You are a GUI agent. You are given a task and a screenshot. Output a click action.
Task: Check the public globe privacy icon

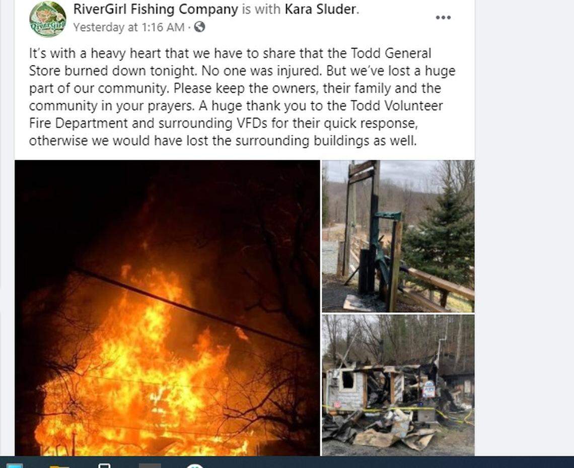tap(199, 27)
